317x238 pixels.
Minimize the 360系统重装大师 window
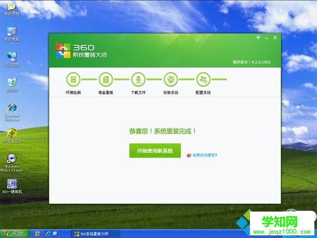point(267,38)
